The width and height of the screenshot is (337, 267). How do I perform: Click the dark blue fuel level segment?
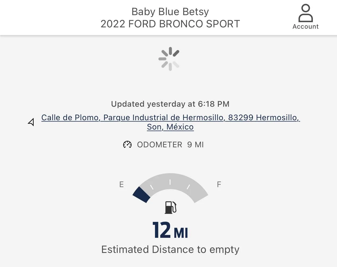point(141,195)
